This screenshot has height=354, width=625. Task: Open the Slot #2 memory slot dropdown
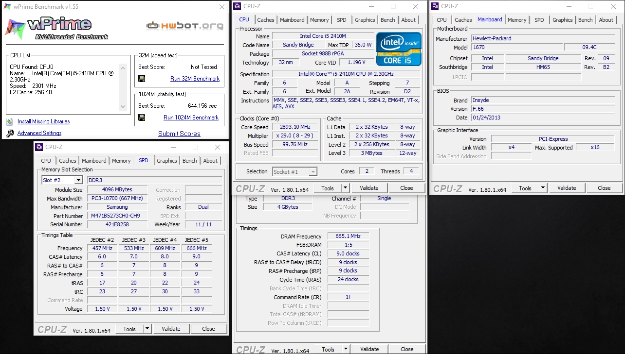click(x=78, y=180)
